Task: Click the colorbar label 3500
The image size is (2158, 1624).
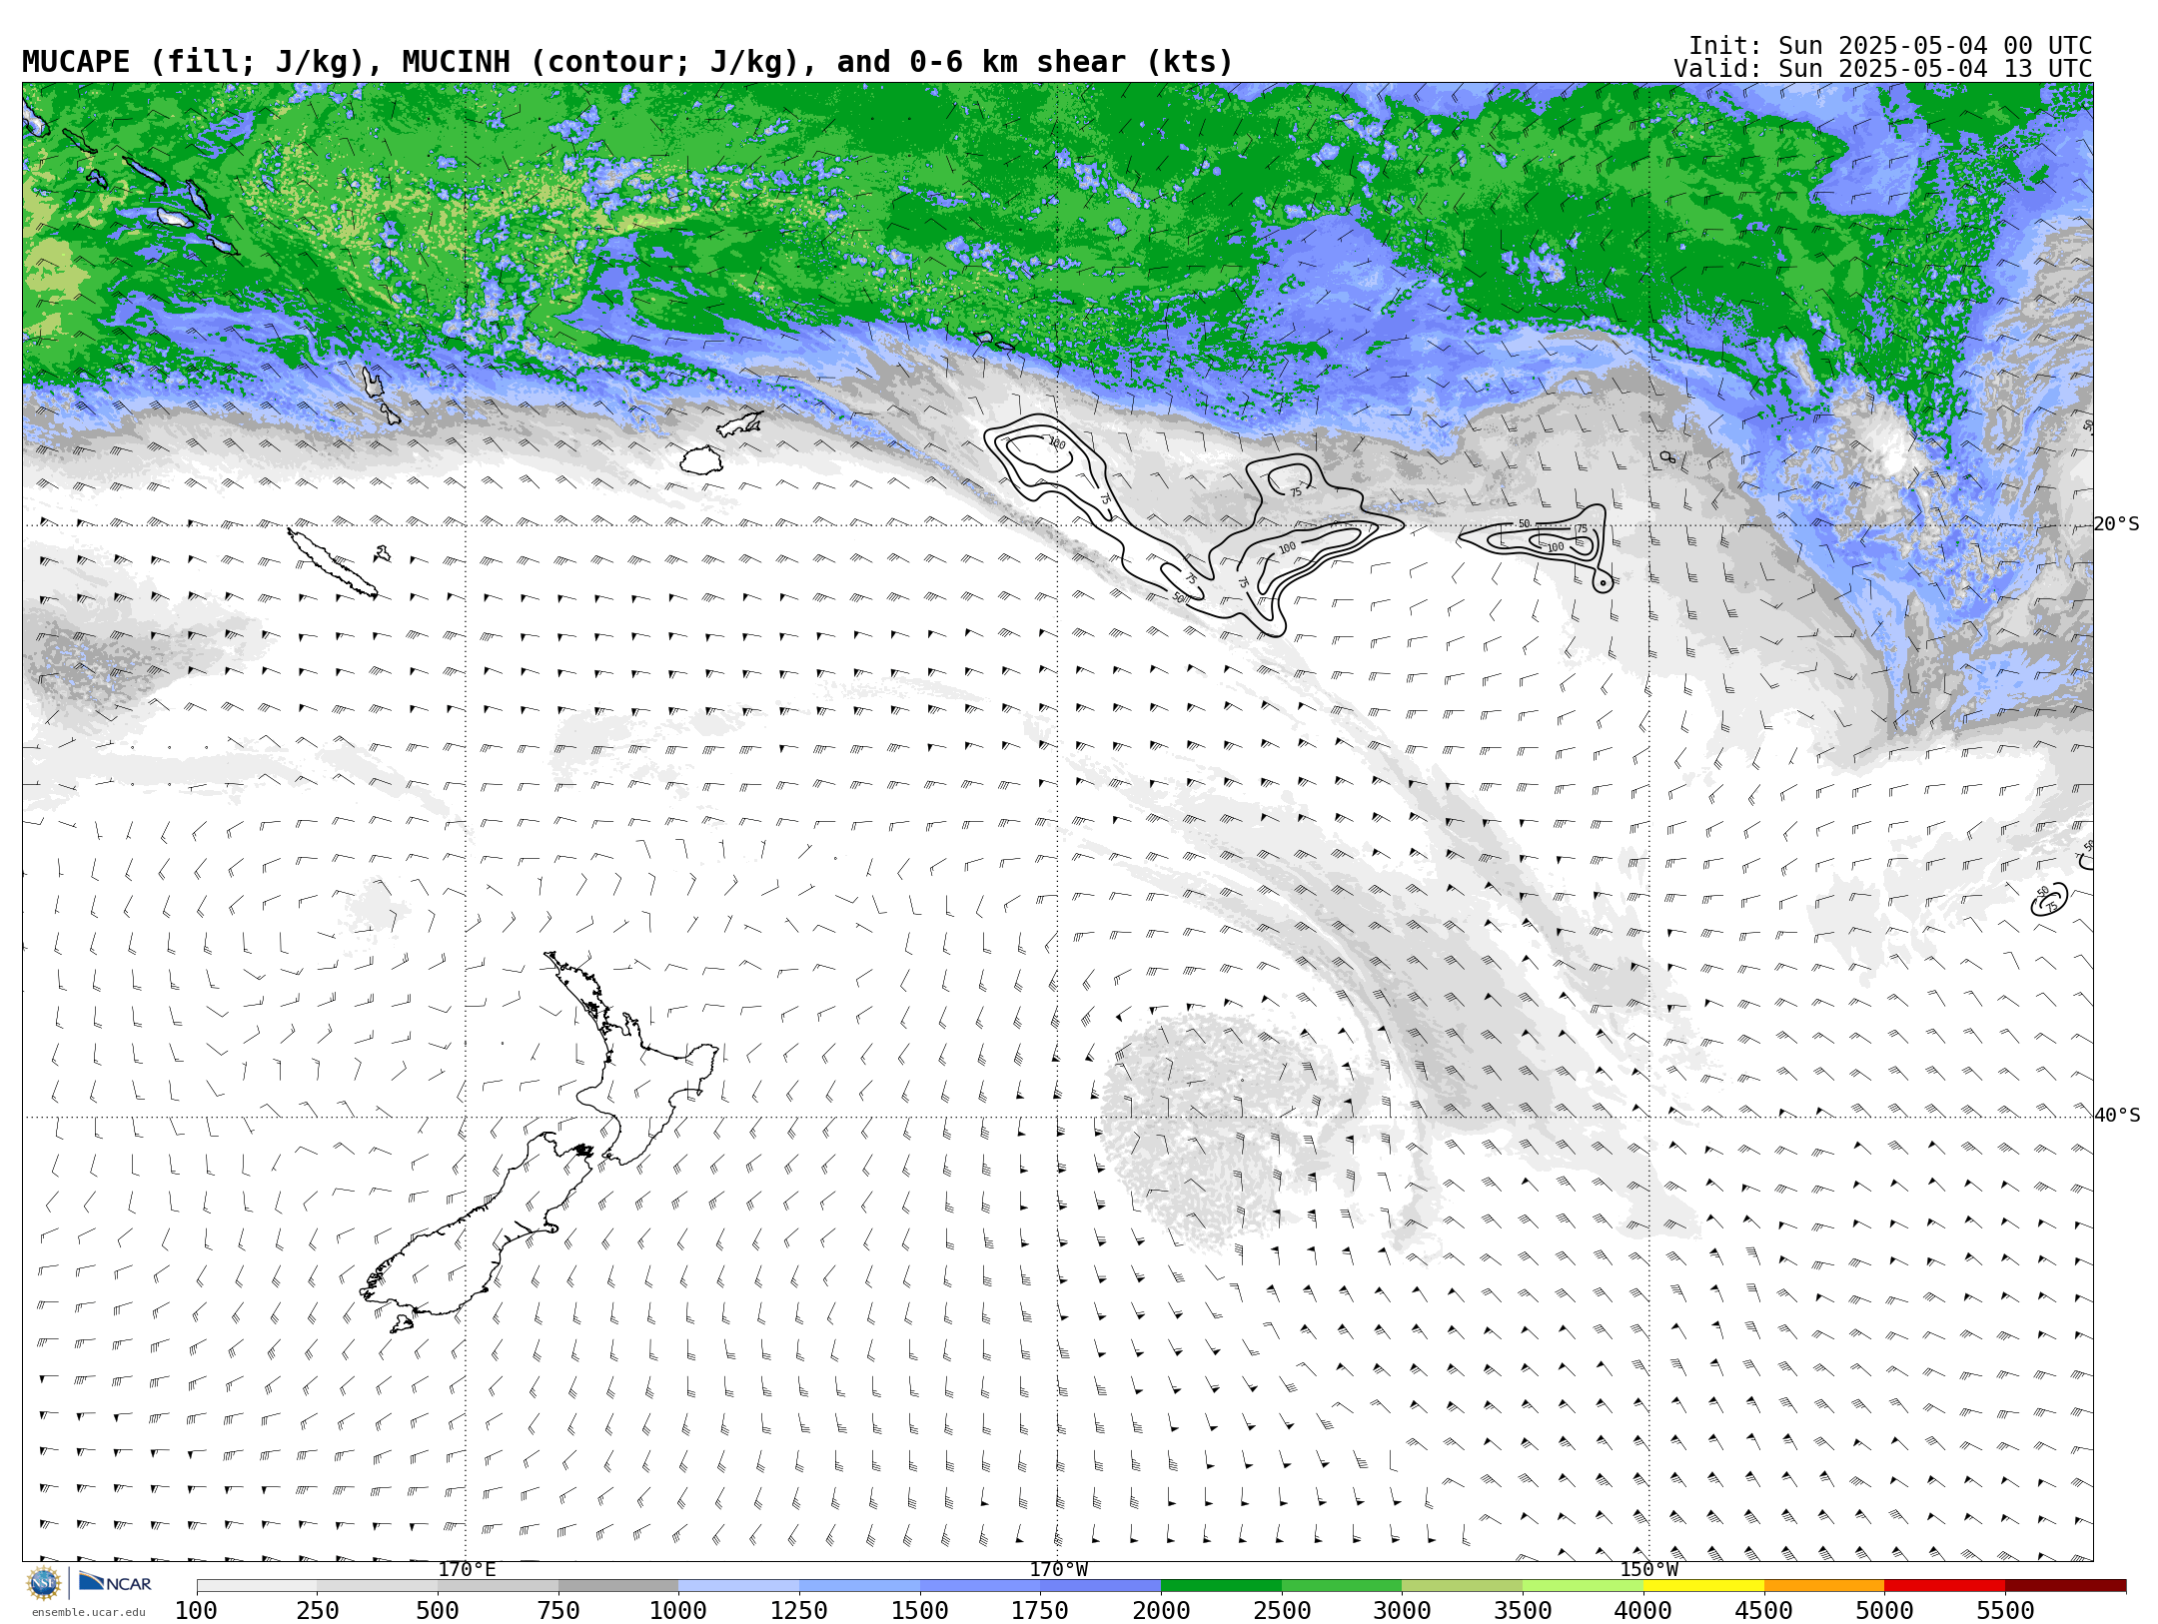Action: click(1523, 1611)
